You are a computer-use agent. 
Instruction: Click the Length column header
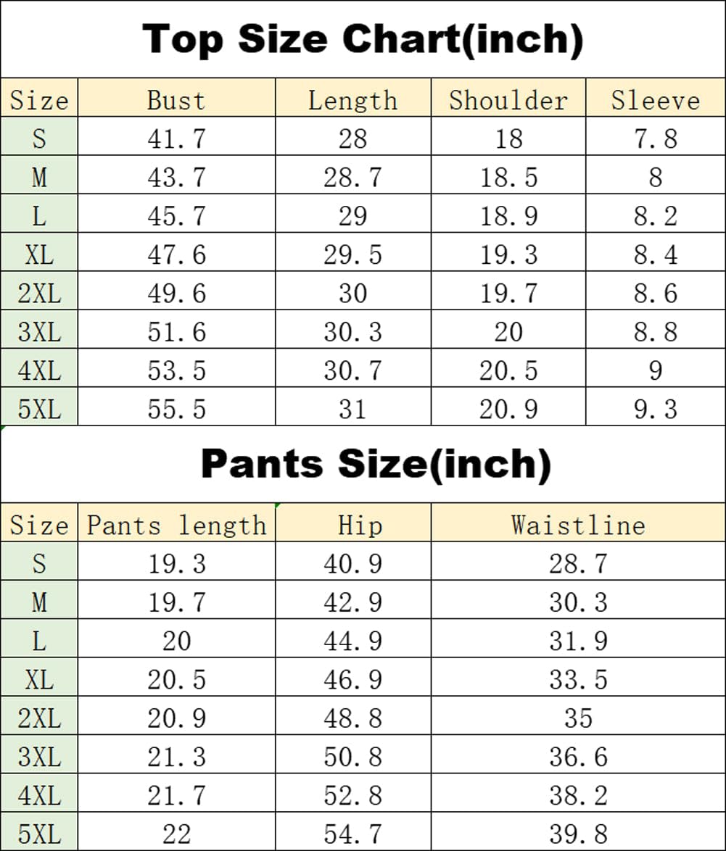(x=353, y=99)
